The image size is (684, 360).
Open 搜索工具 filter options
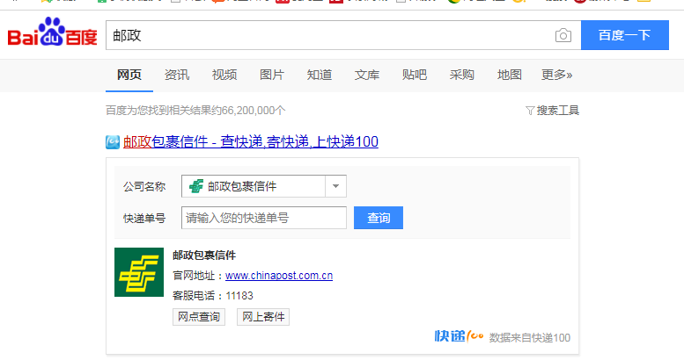click(552, 111)
